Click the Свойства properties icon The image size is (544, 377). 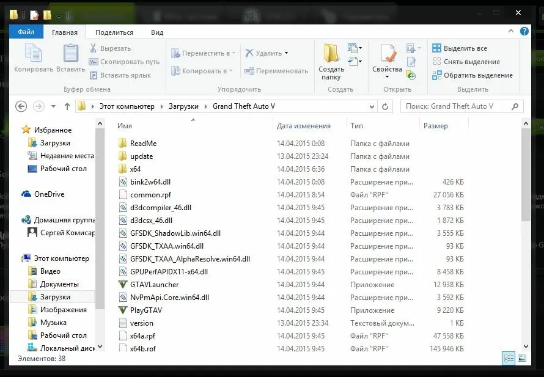click(388, 54)
